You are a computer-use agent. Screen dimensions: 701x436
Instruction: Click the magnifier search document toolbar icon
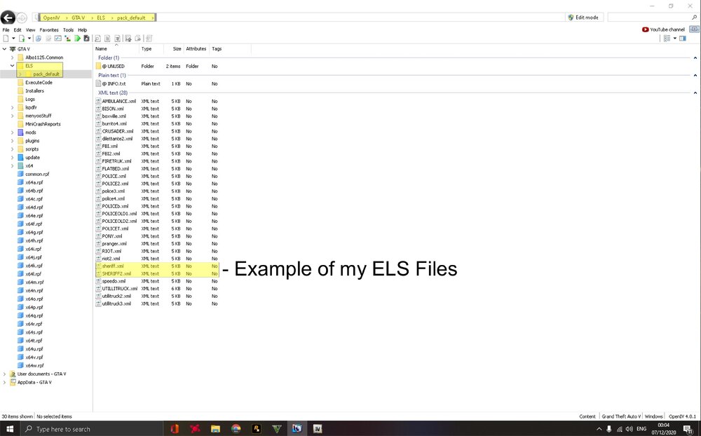coord(97,39)
